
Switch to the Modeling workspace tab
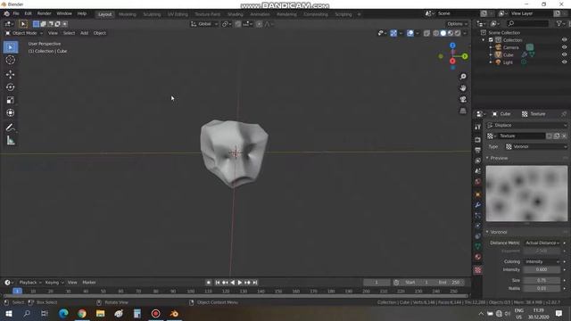click(127, 14)
